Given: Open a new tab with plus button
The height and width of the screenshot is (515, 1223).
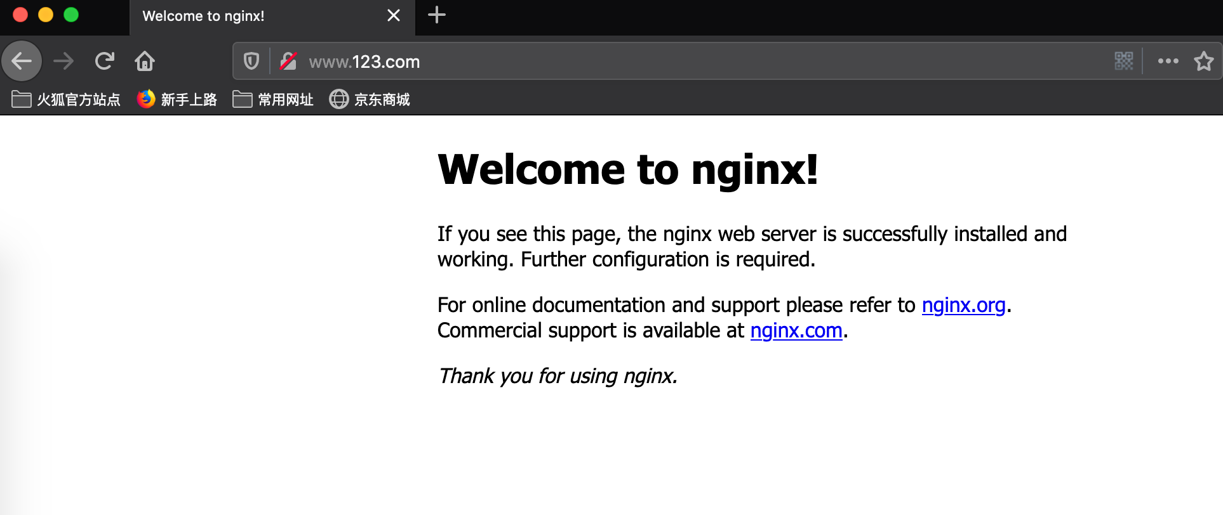Looking at the screenshot, I should (x=437, y=15).
